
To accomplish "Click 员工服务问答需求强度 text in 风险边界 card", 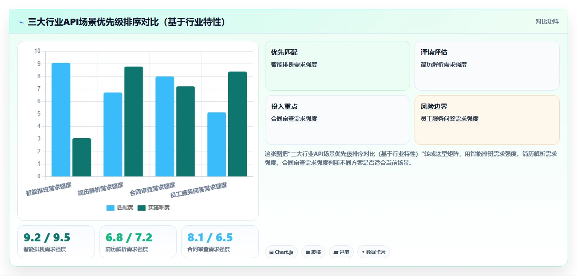I will click(450, 119).
